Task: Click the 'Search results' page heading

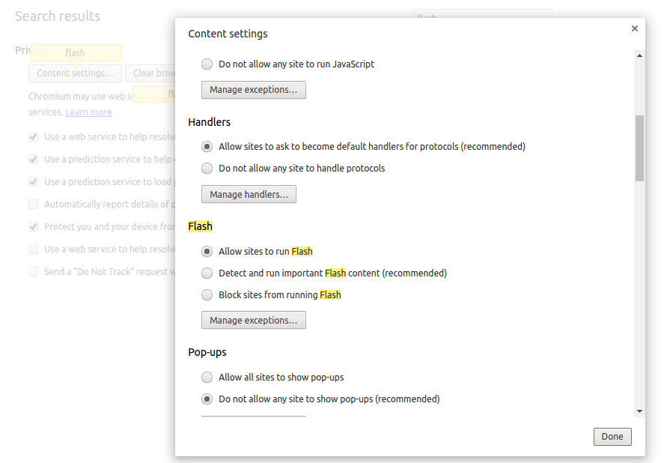Action: [58, 16]
